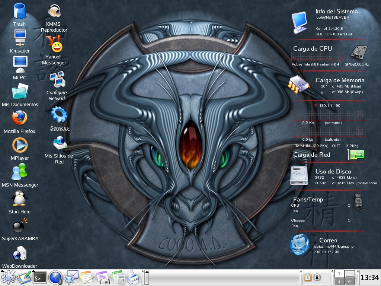Click the incoming network traffic graph

[x=328, y=115]
